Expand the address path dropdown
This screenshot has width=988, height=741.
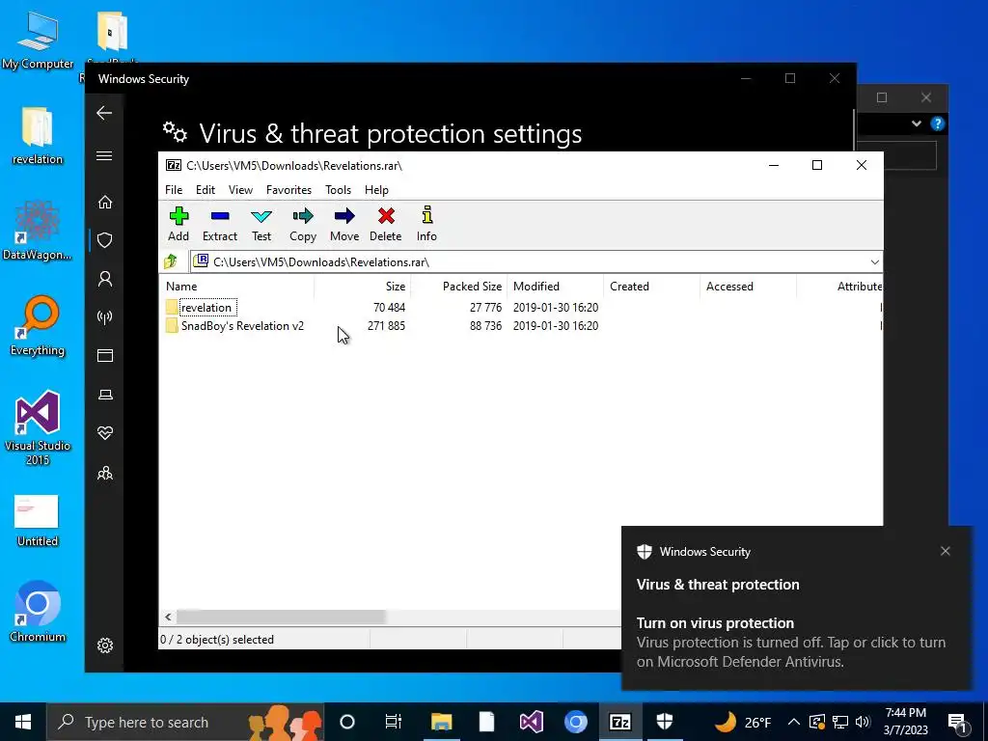click(x=874, y=262)
